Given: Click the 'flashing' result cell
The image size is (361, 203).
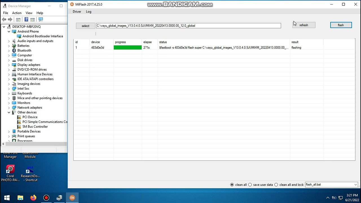Looking at the screenshot, I should pos(296,48).
